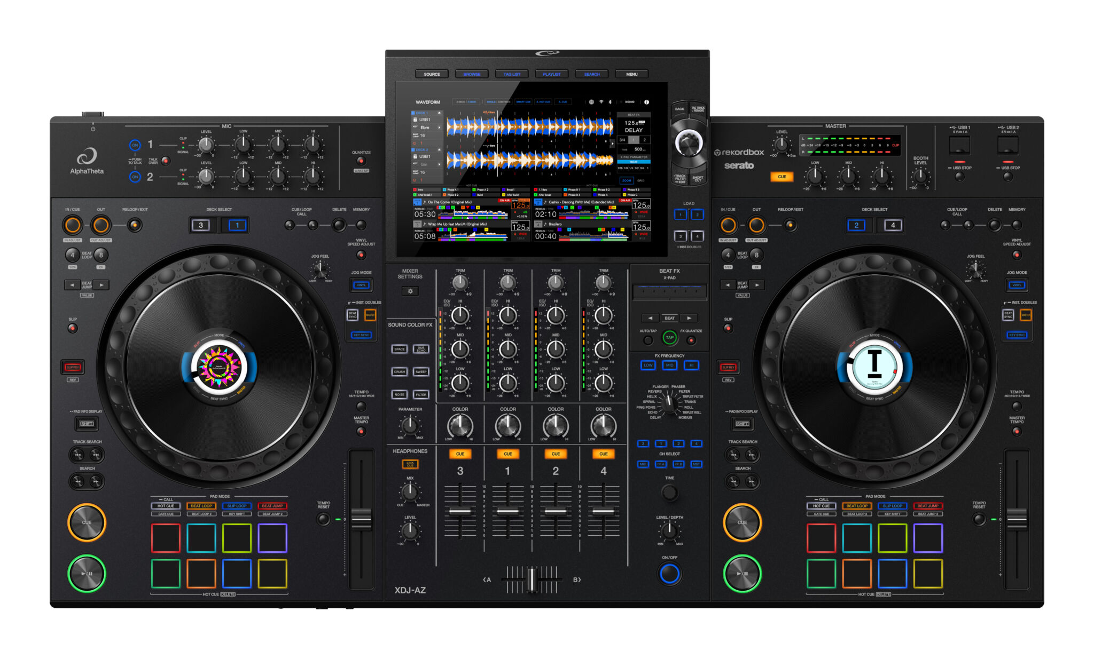Activate the CRUSH sound color effect
Viewport: 1094px width, 659px height.
[398, 372]
